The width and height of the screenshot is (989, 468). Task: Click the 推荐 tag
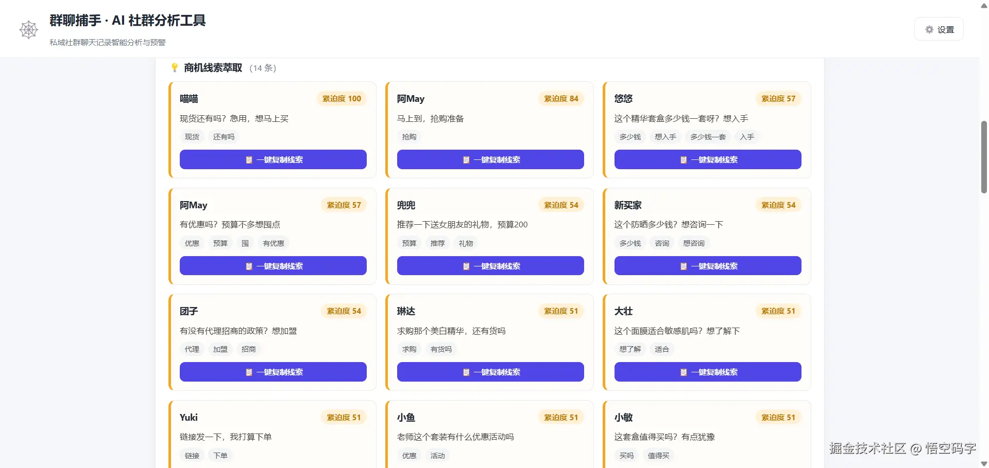[438, 243]
